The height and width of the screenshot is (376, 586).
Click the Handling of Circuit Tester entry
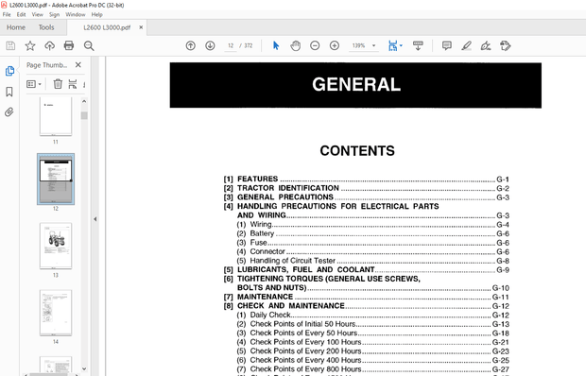(372, 261)
